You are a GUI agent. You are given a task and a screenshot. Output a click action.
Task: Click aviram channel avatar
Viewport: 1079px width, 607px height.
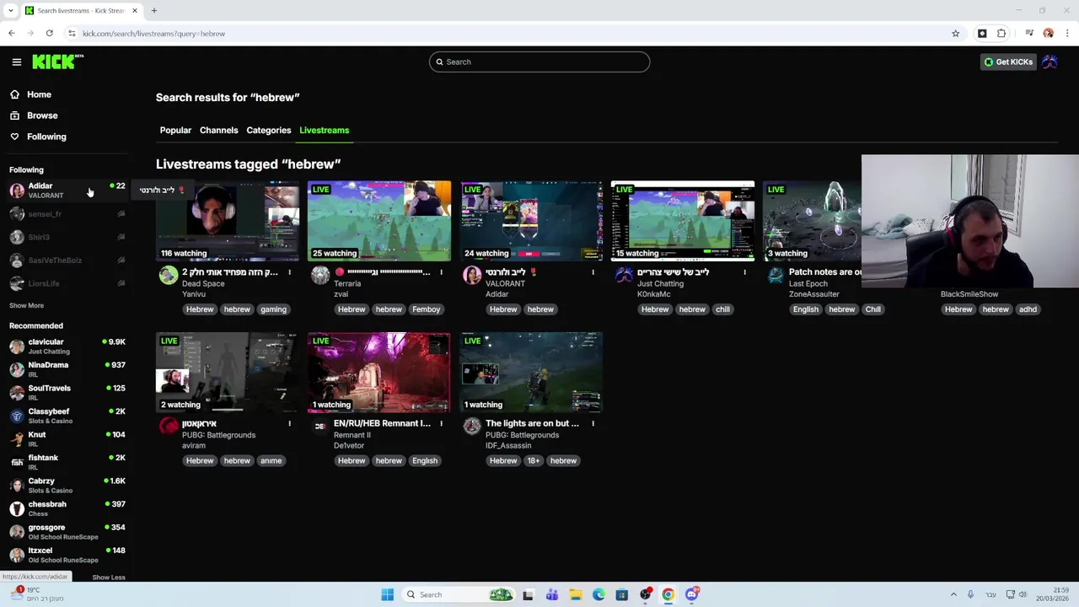click(169, 427)
